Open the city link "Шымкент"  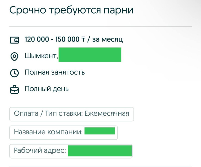[x=41, y=56]
